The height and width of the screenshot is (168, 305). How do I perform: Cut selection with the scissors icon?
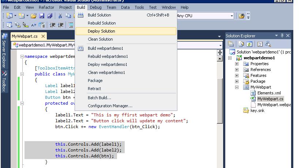coord(60,16)
